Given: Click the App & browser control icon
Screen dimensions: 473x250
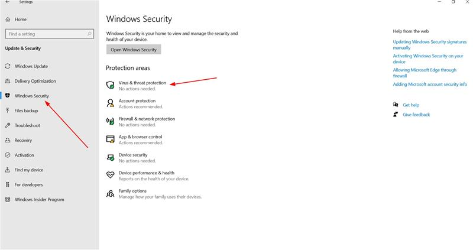Looking at the screenshot, I should tap(111, 139).
